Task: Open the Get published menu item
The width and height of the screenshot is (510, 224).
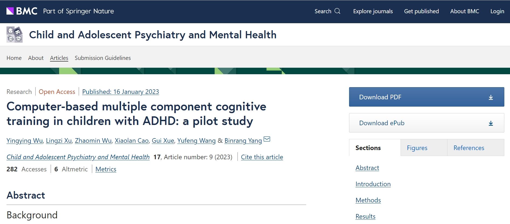Action: [x=421, y=11]
